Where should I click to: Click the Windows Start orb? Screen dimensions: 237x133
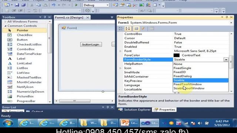[8, 123]
